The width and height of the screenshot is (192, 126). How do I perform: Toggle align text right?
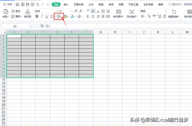pyautogui.click(x=98, y=16)
